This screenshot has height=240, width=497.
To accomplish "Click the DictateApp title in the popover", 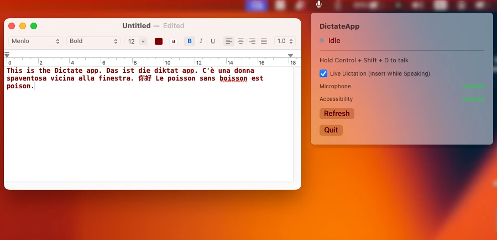I will 339,26.
